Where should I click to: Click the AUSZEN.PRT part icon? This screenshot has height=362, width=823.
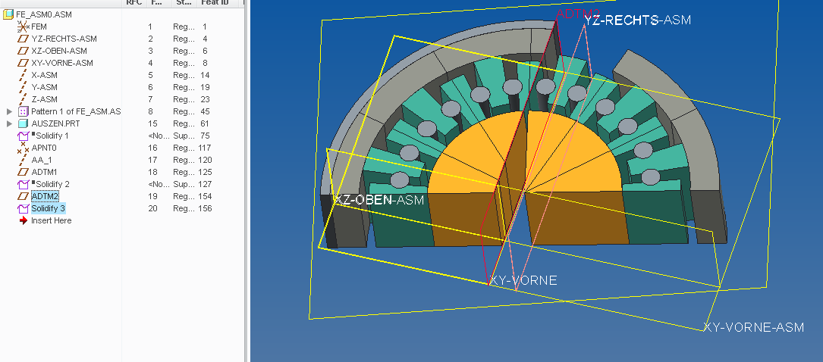(23, 123)
